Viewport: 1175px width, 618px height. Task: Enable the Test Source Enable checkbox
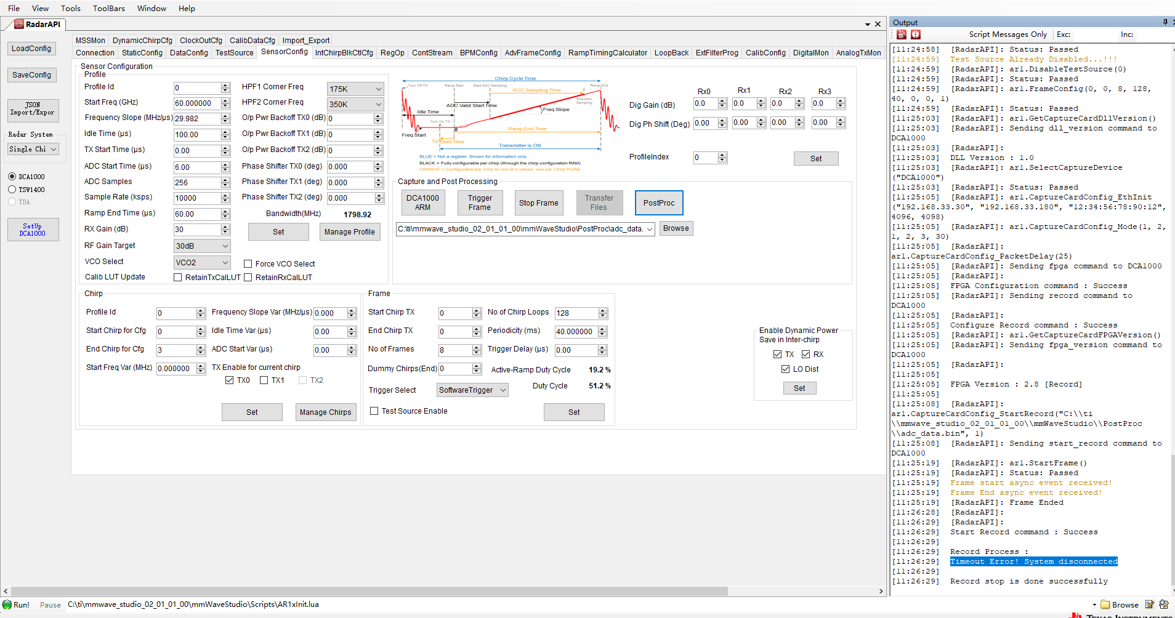pos(374,411)
